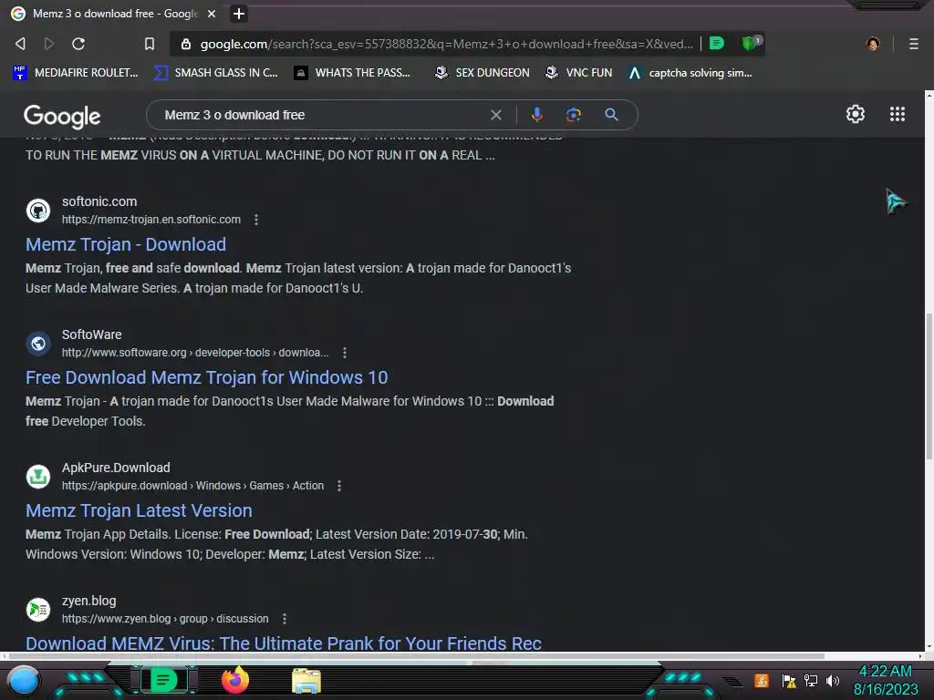Open the Start orb on the taskbar
Screen dimensions: 934x700
[x=24, y=681]
